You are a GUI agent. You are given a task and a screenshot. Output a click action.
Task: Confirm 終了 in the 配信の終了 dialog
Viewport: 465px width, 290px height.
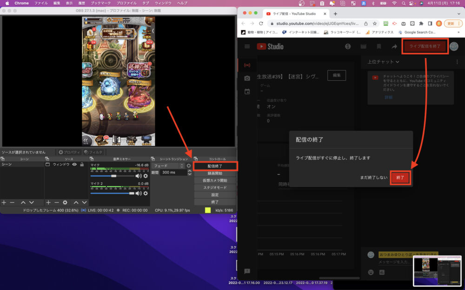click(400, 178)
